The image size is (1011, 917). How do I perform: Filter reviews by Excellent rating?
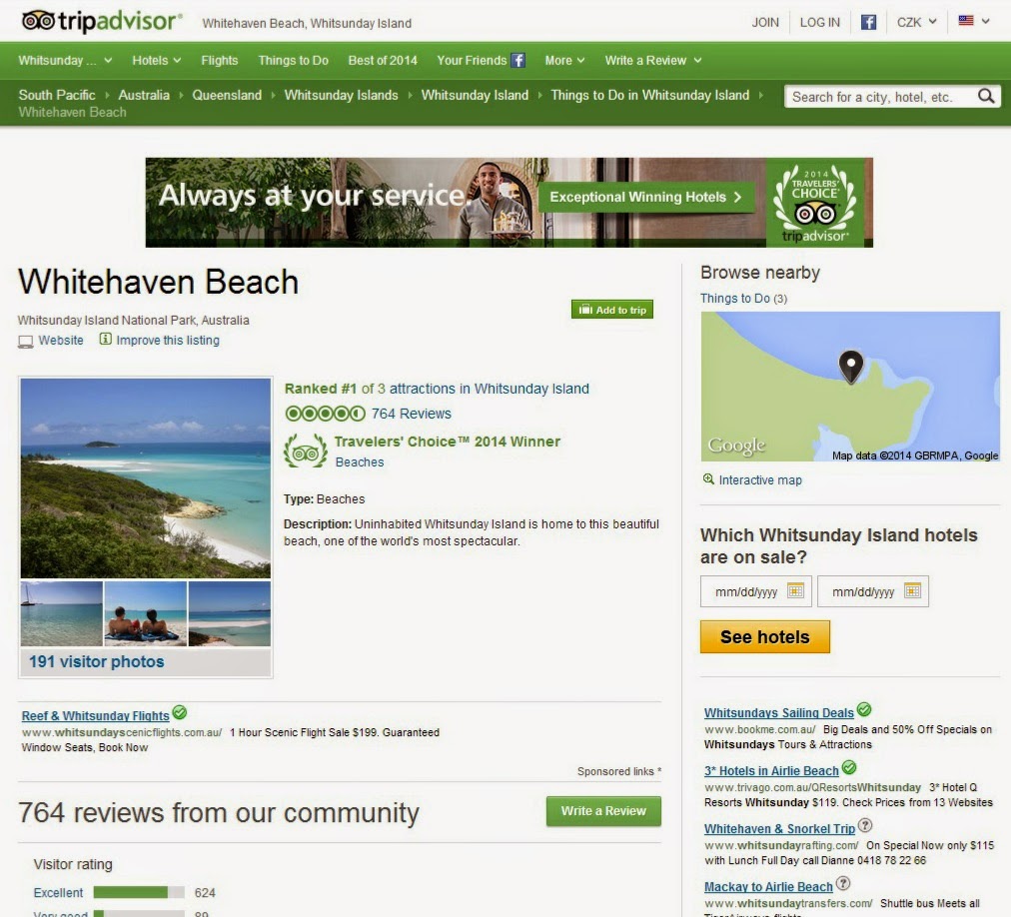click(58, 892)
